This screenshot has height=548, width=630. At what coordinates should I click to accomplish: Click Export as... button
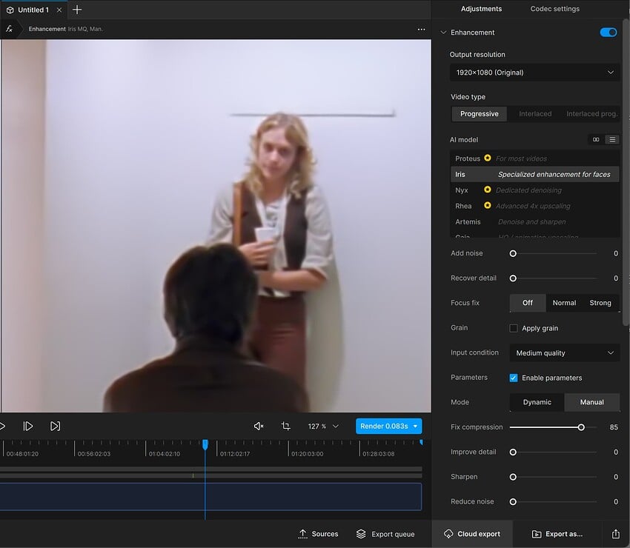click(557, 534)
